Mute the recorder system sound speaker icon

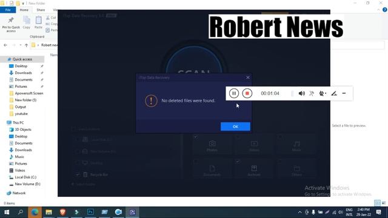(302, 93)
